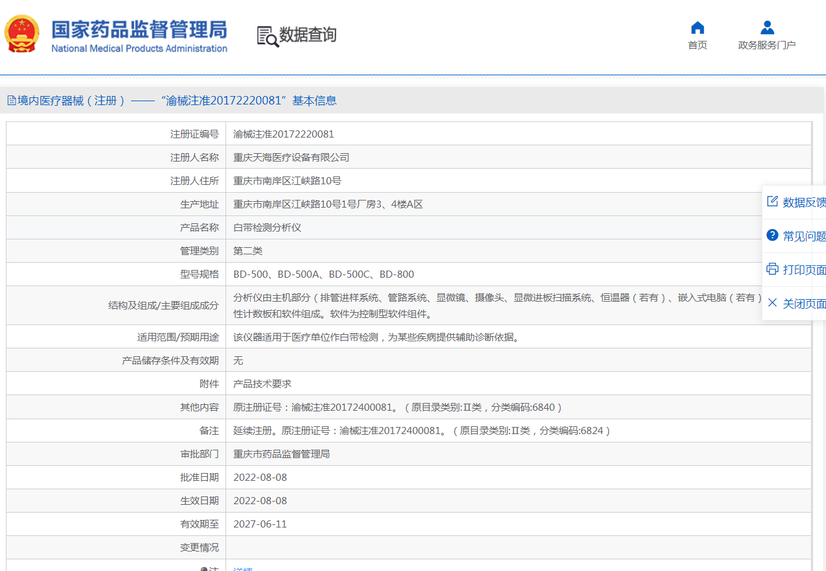Open 数据反馈 via its pencil icon

(772, 201)
